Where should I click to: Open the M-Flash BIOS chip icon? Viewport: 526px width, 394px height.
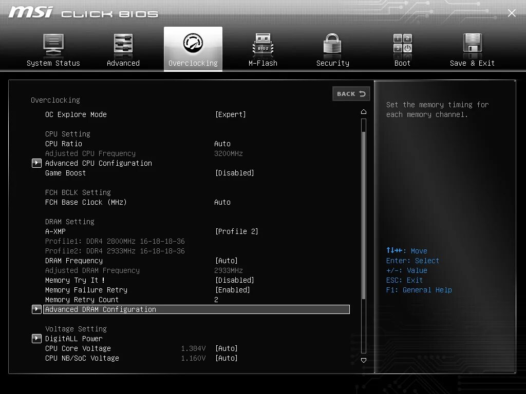click(263, 44)
